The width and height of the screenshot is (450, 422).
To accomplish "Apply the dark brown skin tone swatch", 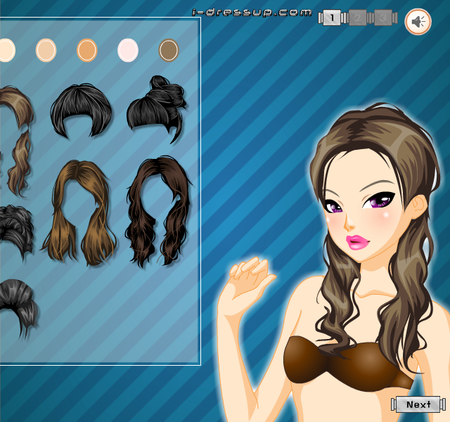I will [169, 50].
